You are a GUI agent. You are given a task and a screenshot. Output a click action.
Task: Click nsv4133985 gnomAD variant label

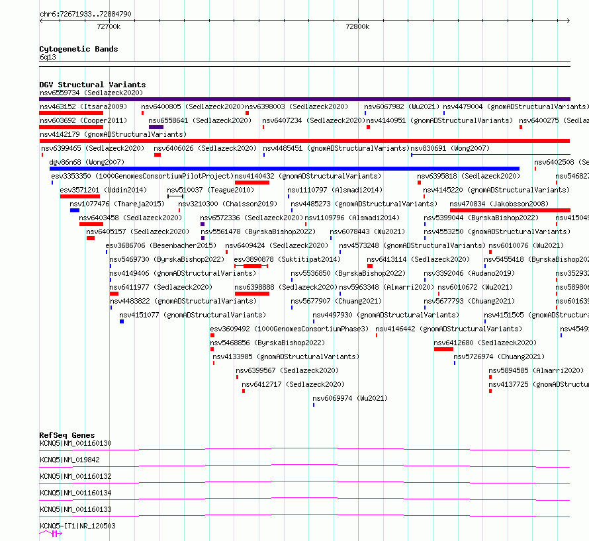tap(286, 356)
